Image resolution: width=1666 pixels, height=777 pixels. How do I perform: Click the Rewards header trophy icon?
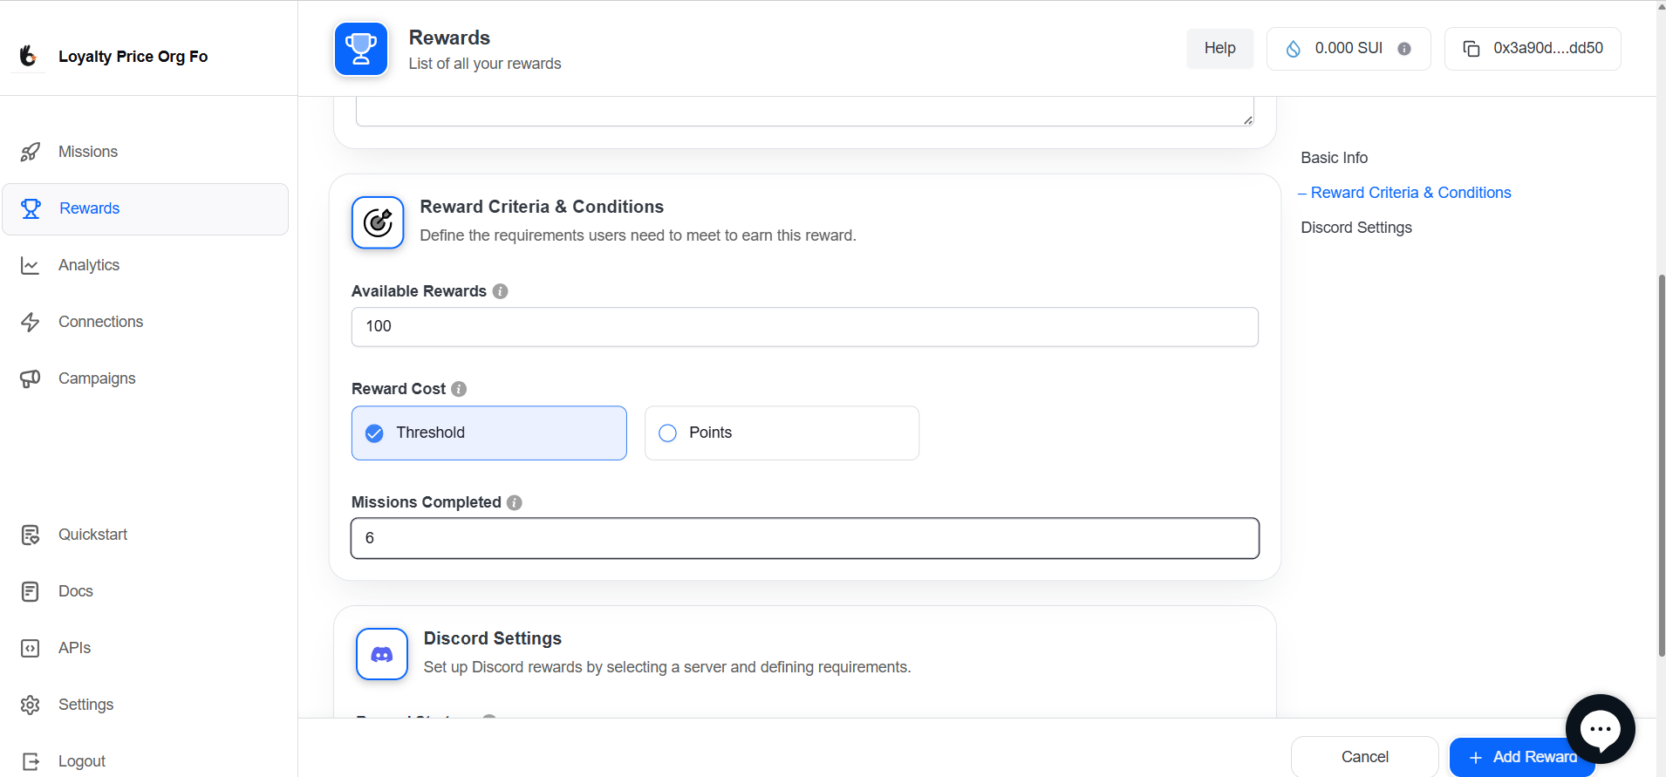click(x=361, y=49)
